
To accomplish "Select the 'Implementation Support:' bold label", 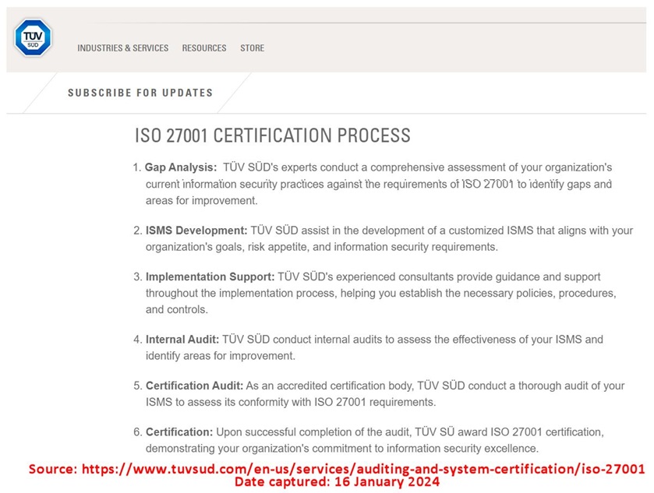I will 210,276.
